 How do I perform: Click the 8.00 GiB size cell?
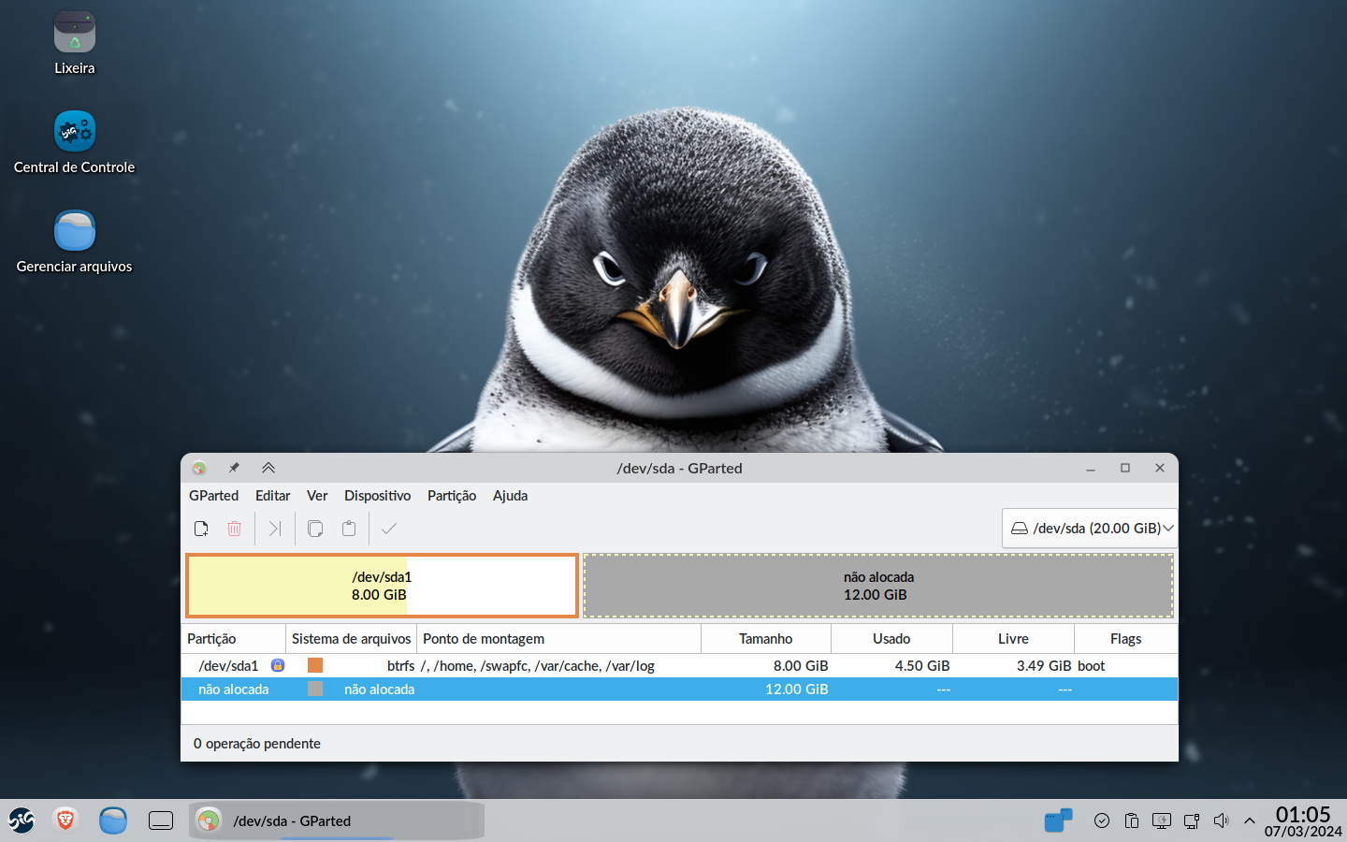(801, 665)
